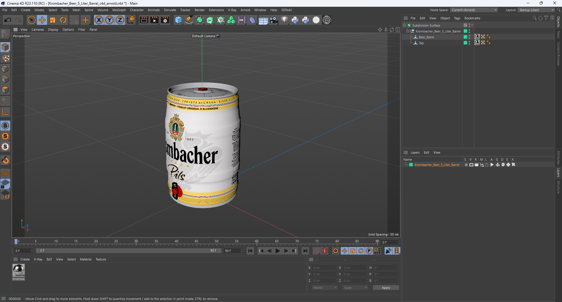Open the Spline Pen tool
The height and width of the screenshot is (302, 562).
coord(189,20)
